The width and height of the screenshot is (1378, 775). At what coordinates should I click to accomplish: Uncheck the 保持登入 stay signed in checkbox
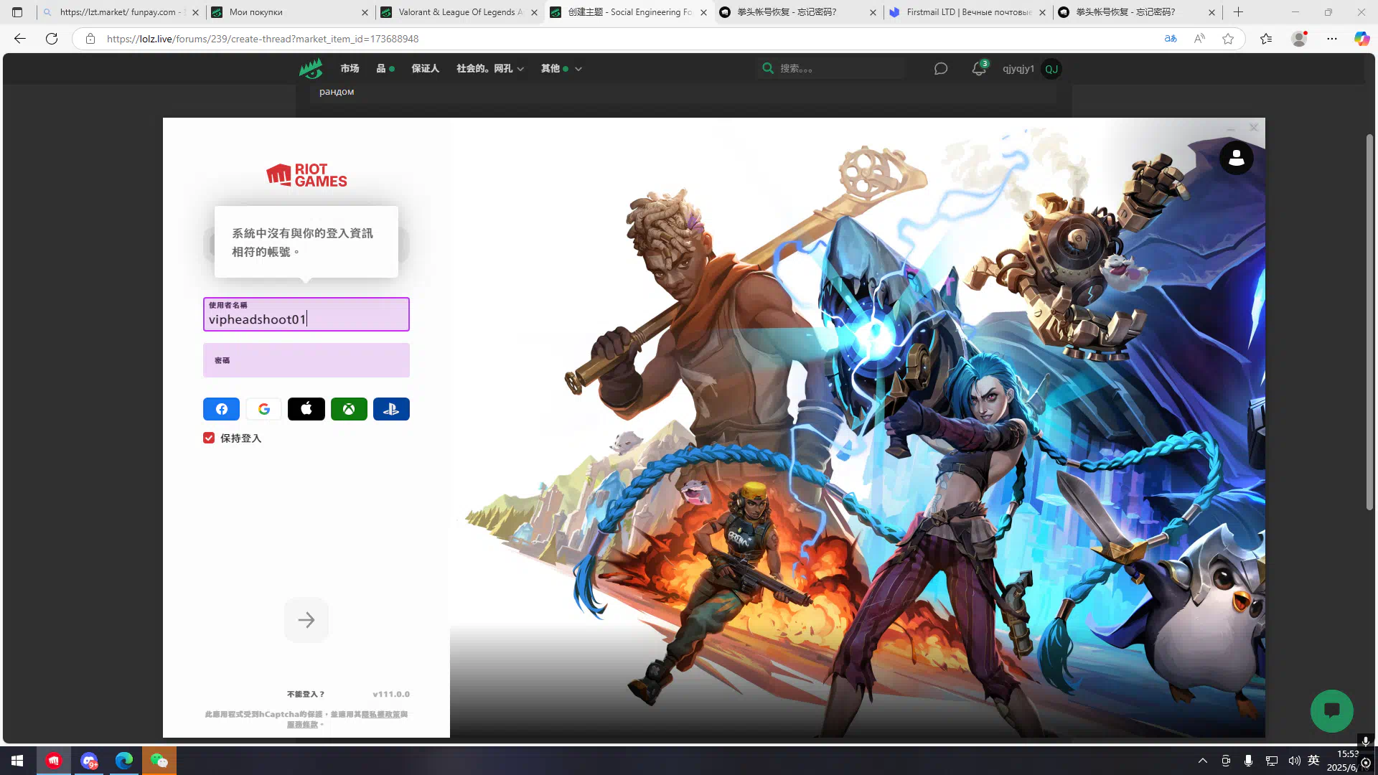tap(209, 438)
